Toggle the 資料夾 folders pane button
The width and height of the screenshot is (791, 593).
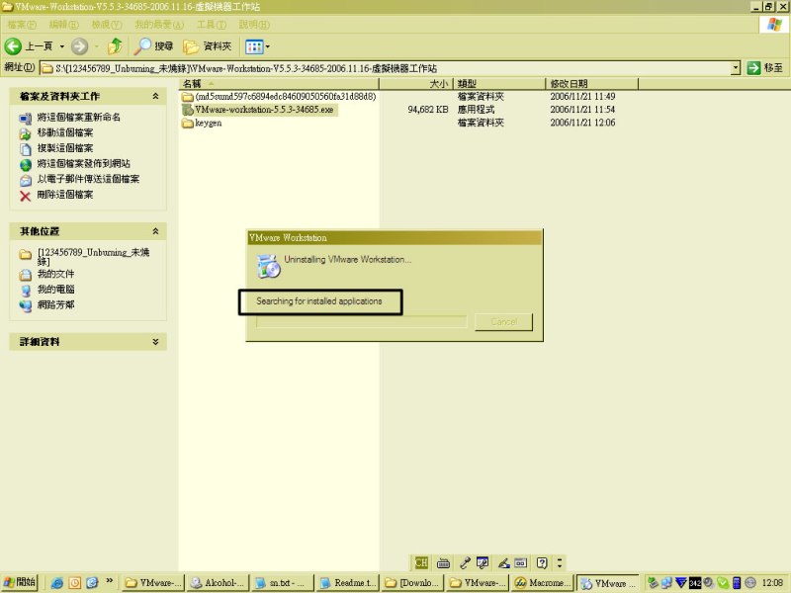coord(208,46)
